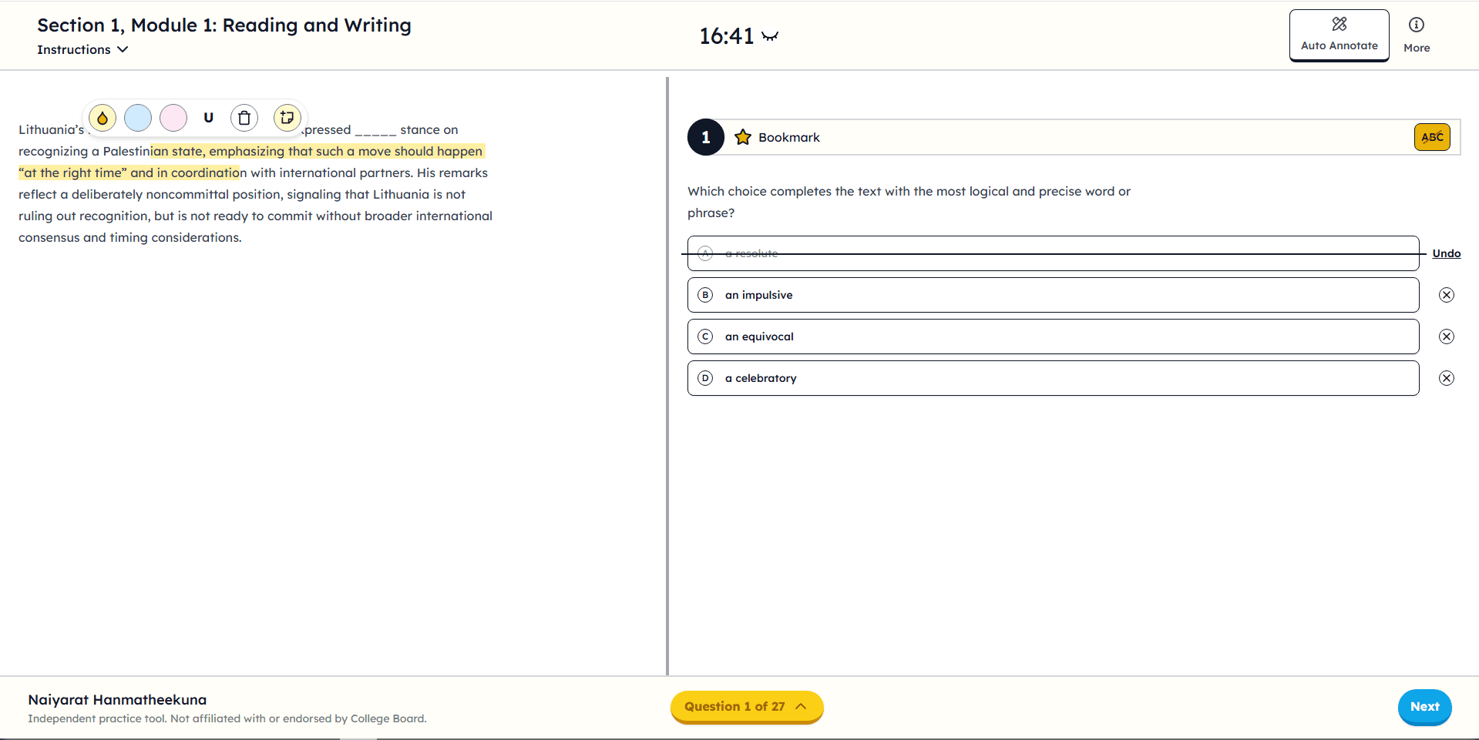1479x740 pixels.
Task: Click the yellow highlighter color icon
Action: click(x=103, y=118)
